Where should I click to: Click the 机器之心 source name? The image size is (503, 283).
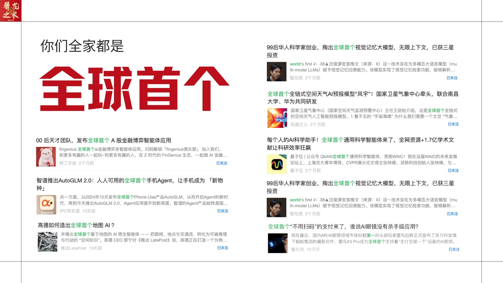[299, 124]
